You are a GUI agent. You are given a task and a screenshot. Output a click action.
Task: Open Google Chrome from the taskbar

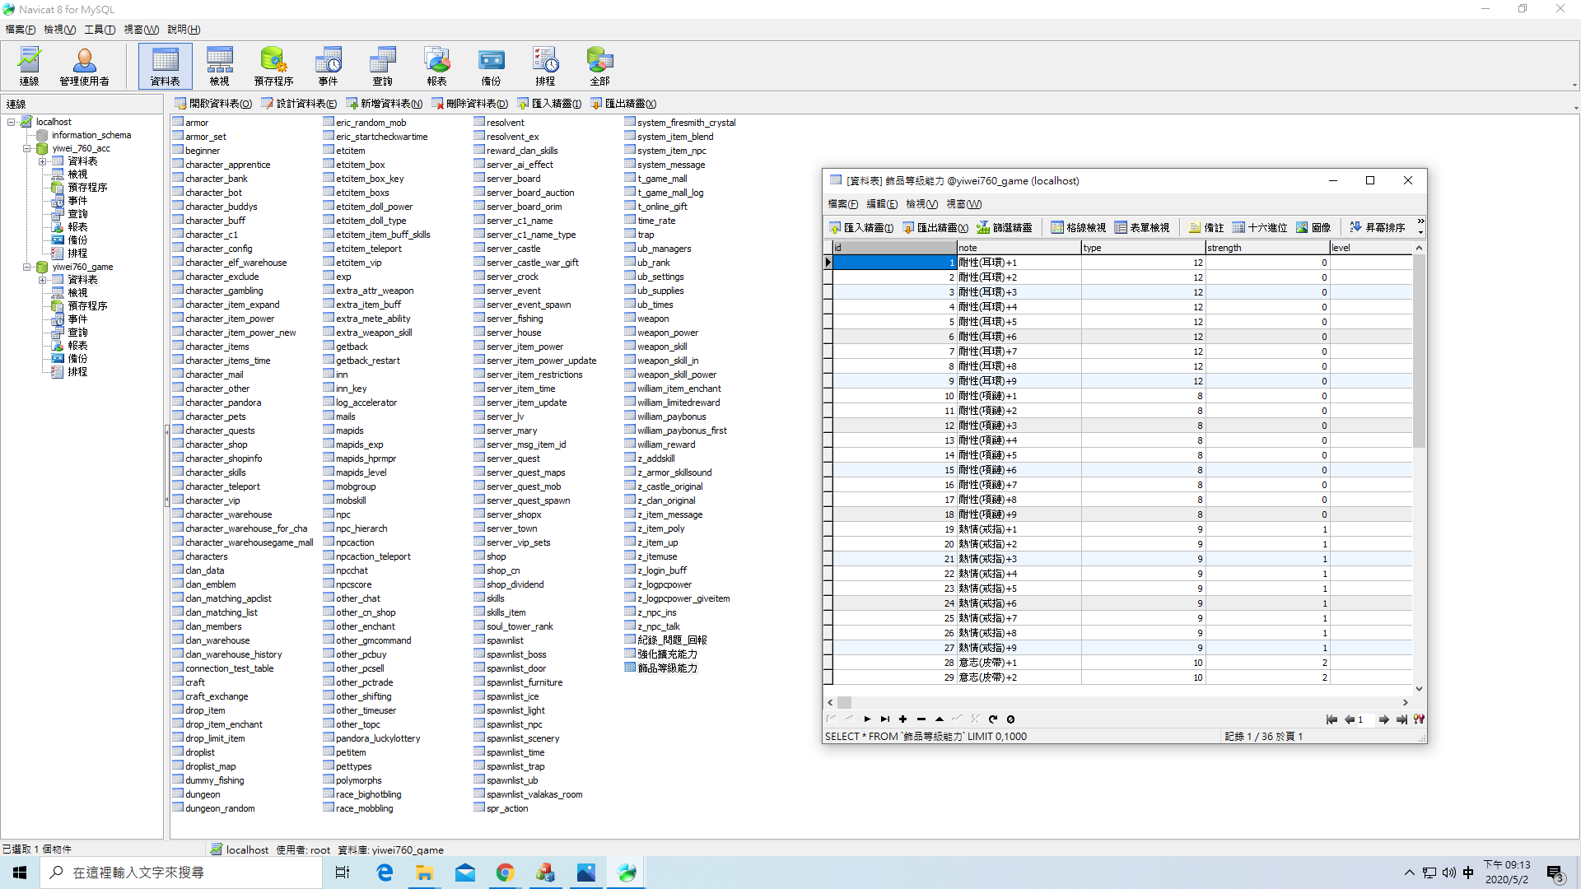pos(505,873)
